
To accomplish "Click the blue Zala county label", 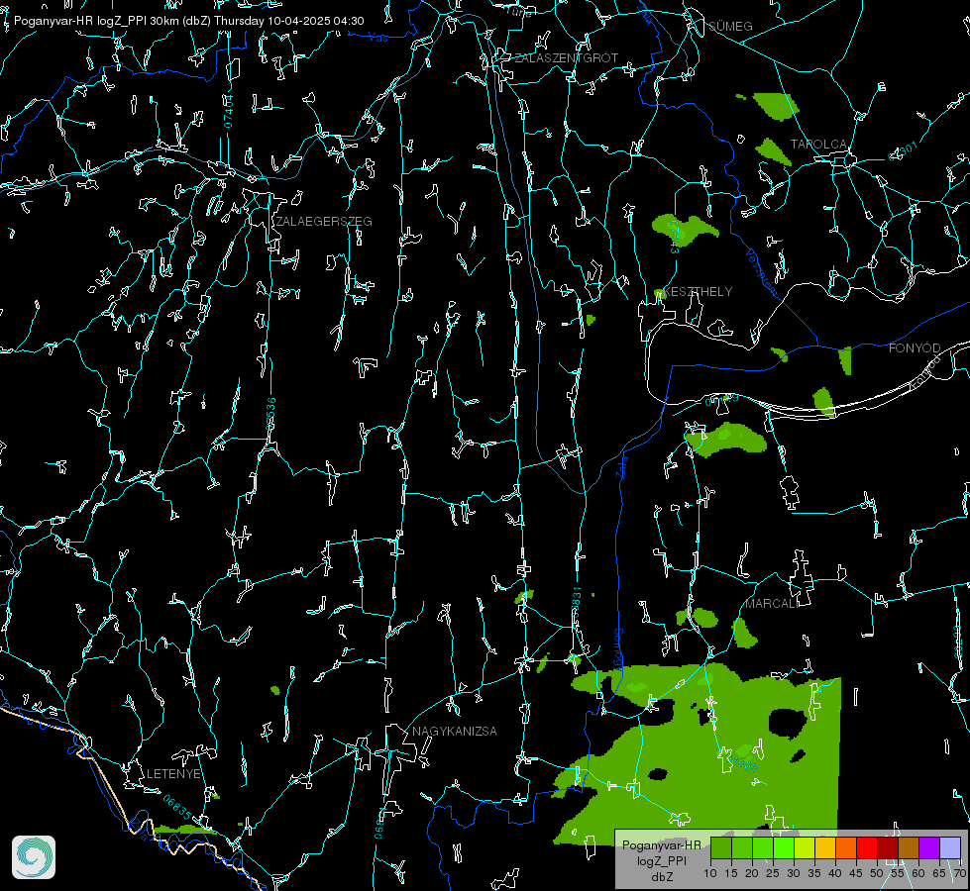I will tap(621, 465).
